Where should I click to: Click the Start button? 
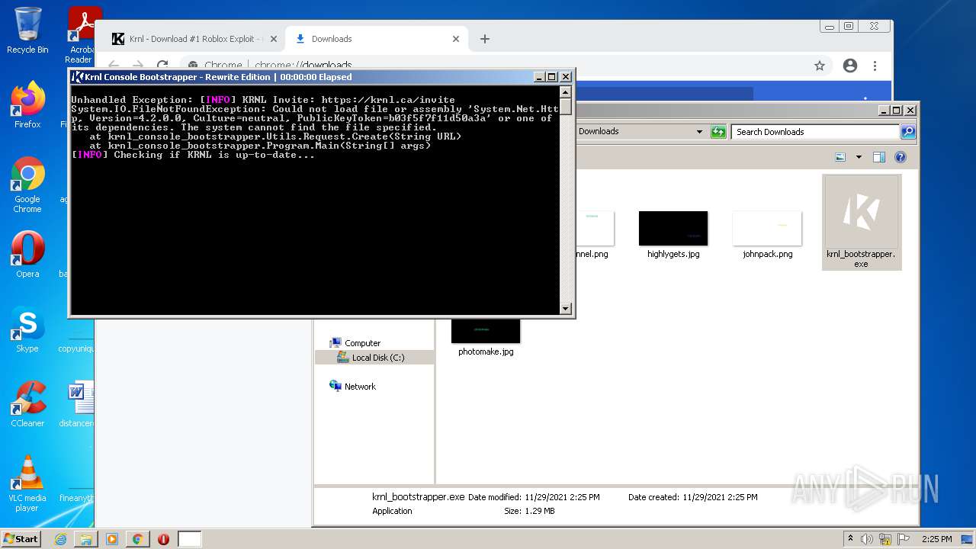click(21, 538)
